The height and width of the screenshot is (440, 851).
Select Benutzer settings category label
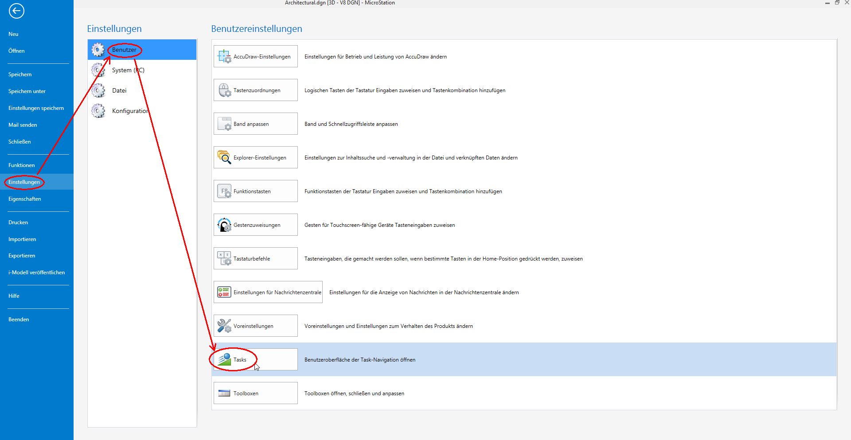[x=124, y=50]
